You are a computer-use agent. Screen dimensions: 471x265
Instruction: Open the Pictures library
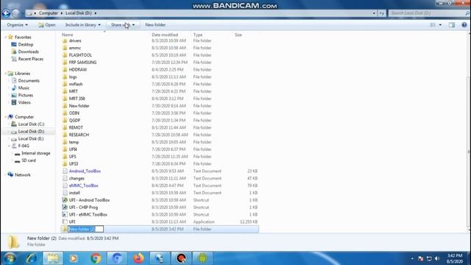pyautogui.click(x=26, y=95)
